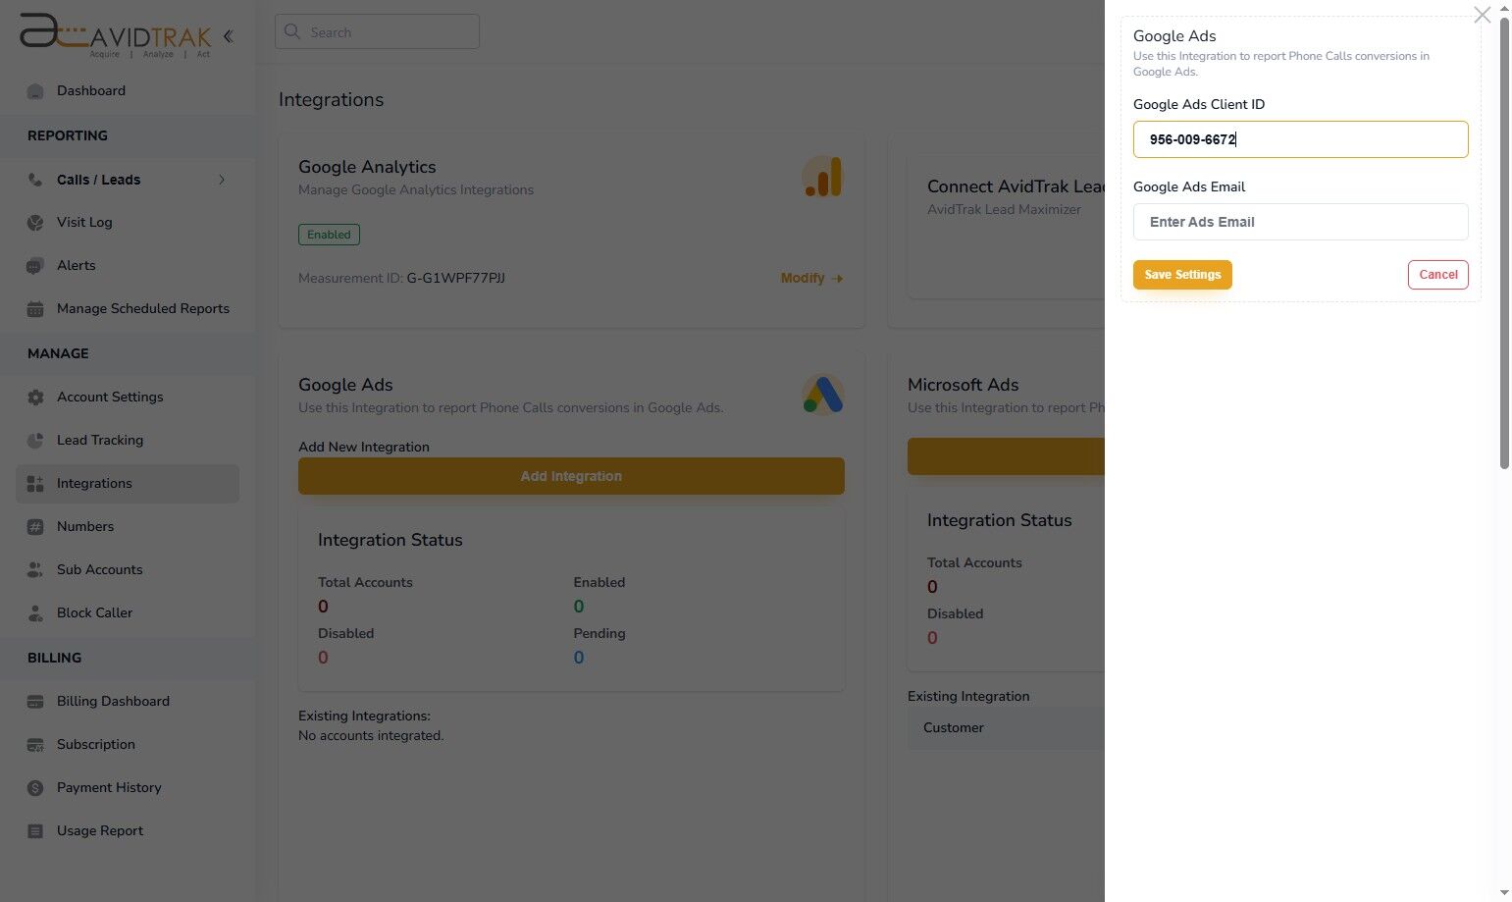Select the Visit Log icon
The image size is (1512, 902).
[x=35, y=222]
